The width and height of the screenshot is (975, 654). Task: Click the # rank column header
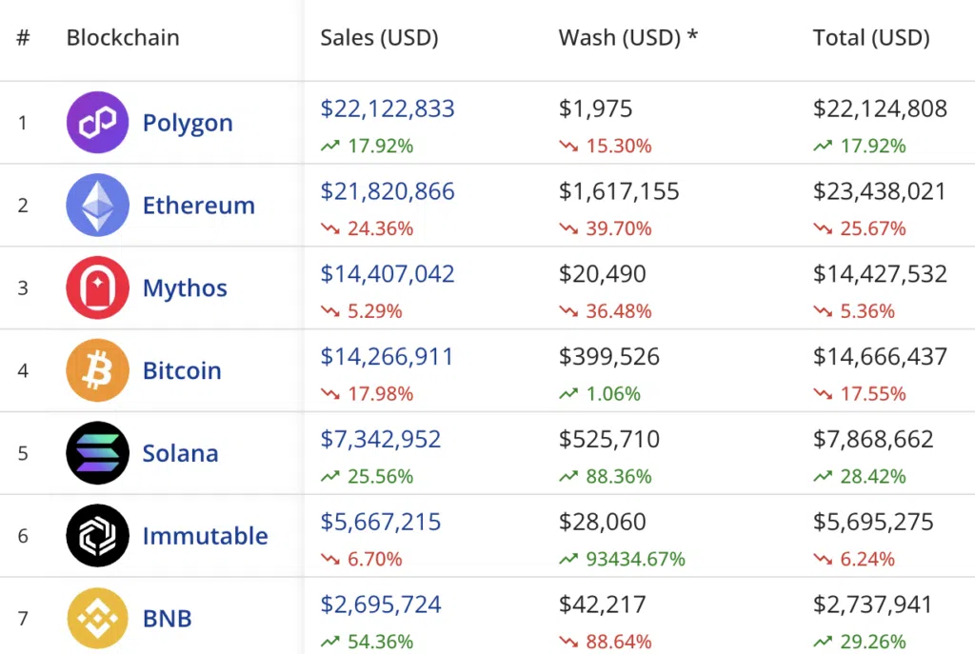[x=23, y=38]
